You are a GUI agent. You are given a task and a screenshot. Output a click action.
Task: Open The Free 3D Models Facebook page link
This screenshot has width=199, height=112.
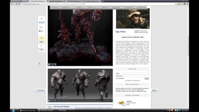(x=61, y=106)
